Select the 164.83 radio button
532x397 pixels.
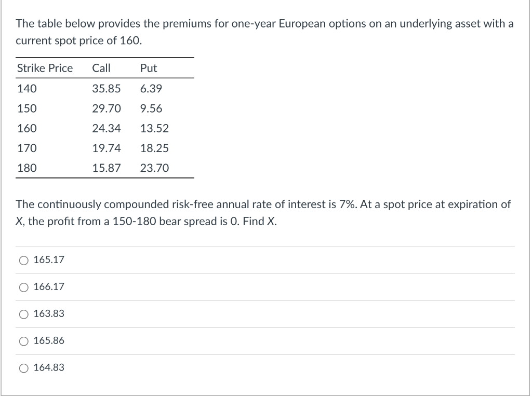pos(23,367)
